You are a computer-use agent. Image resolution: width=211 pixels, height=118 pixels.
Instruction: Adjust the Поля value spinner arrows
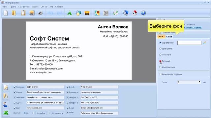pyautogui.click(x=199, y=82)
